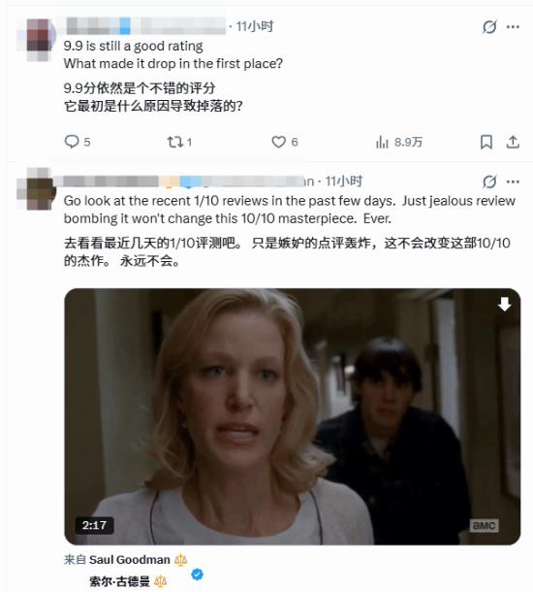
Task: Open the Saul Goodman source link
Action: (x=129, y=560)
